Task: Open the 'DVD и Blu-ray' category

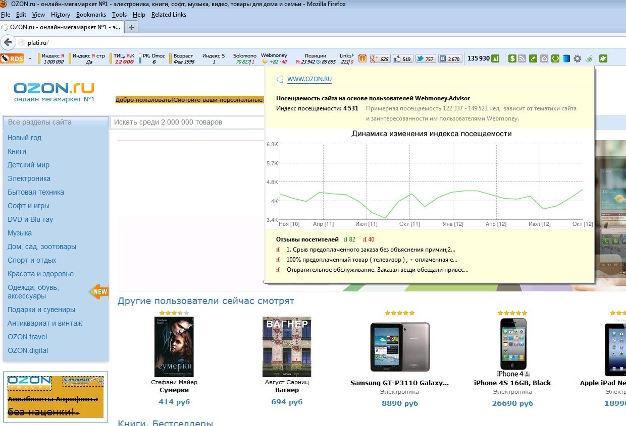Action: coord(30,219)
